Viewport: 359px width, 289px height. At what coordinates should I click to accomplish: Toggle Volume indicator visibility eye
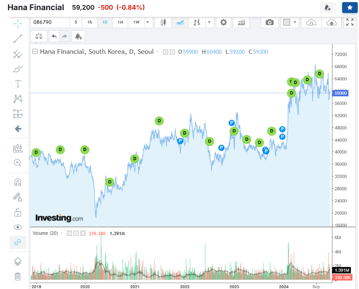pyautogui.click(x=69, y=233)
